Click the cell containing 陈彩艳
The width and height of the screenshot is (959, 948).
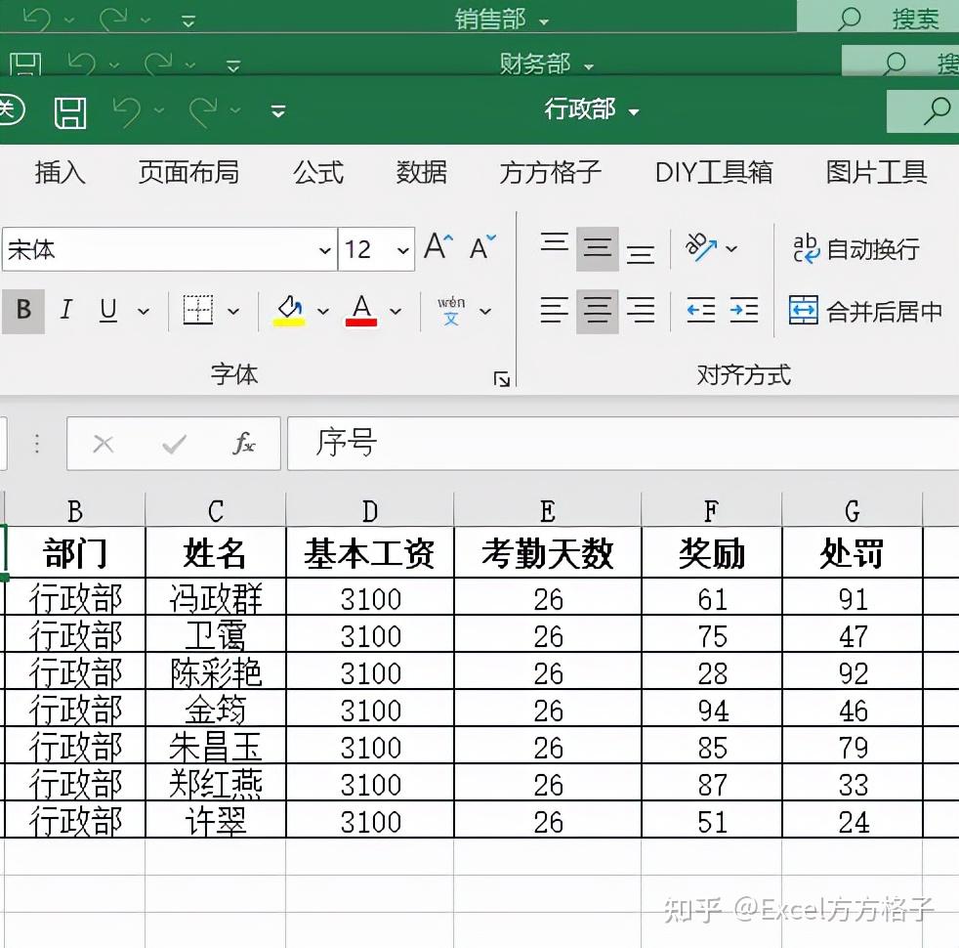[216, 672]
